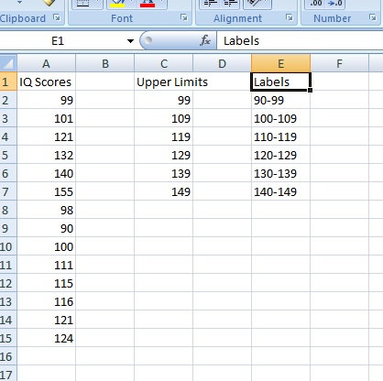Click IQ score 101 in column A
The width and height of the screenshot is (383, 381).
[46, 118]
